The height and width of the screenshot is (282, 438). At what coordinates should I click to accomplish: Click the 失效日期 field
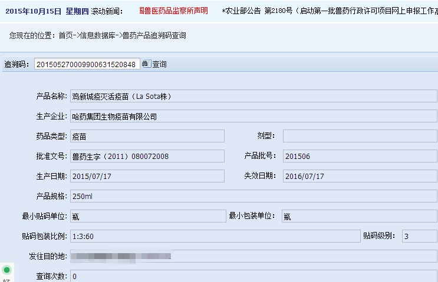[x=360, y=176]
